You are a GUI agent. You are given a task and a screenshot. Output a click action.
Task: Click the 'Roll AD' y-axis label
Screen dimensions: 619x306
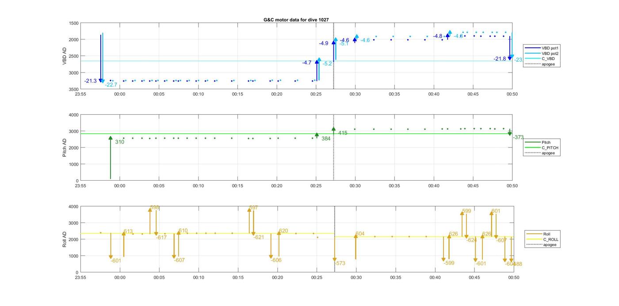pos(65,239)
